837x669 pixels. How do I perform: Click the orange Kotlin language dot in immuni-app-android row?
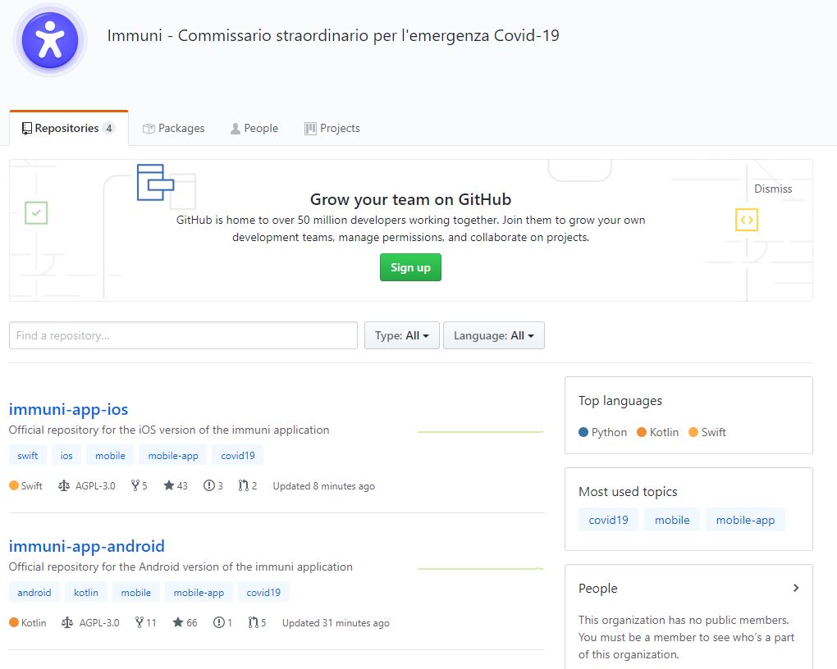[x=14, y=622]
